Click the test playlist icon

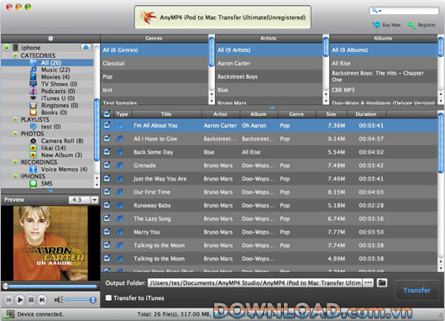(34, 126)
